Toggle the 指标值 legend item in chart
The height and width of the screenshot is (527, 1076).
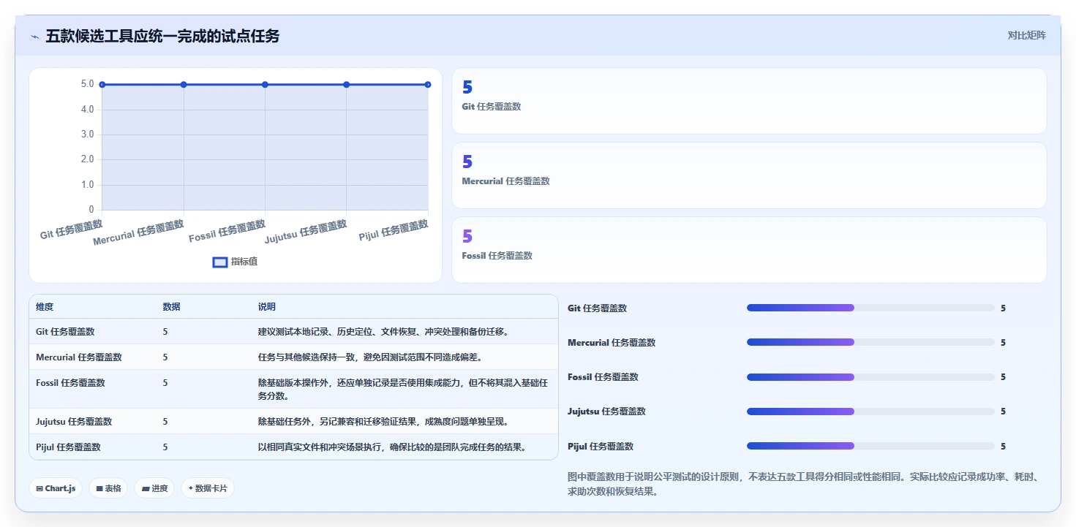point(235,262)
